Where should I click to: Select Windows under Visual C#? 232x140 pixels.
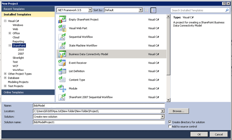tap(18, 25)
